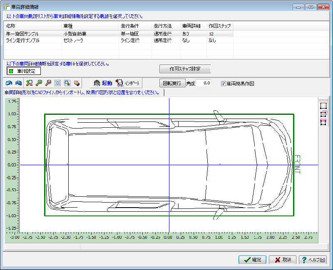This screenshot has height=270, width=333.
Task: Click the 走行方法 column header
Action: coord(166,26)
